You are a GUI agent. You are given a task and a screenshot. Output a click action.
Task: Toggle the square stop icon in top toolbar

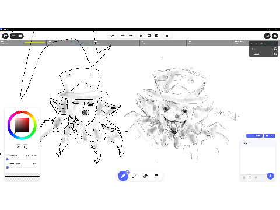coord(167,36)
